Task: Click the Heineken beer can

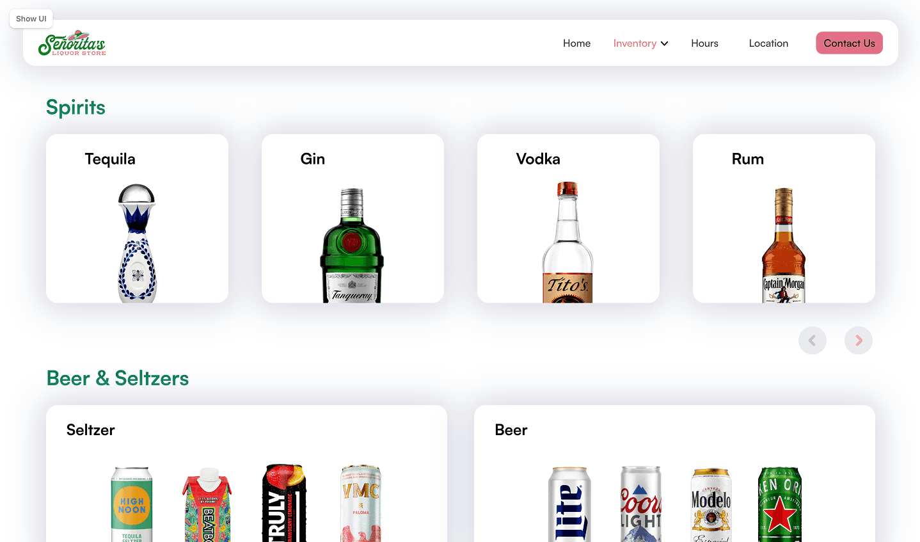Action: tap(780, 504)
